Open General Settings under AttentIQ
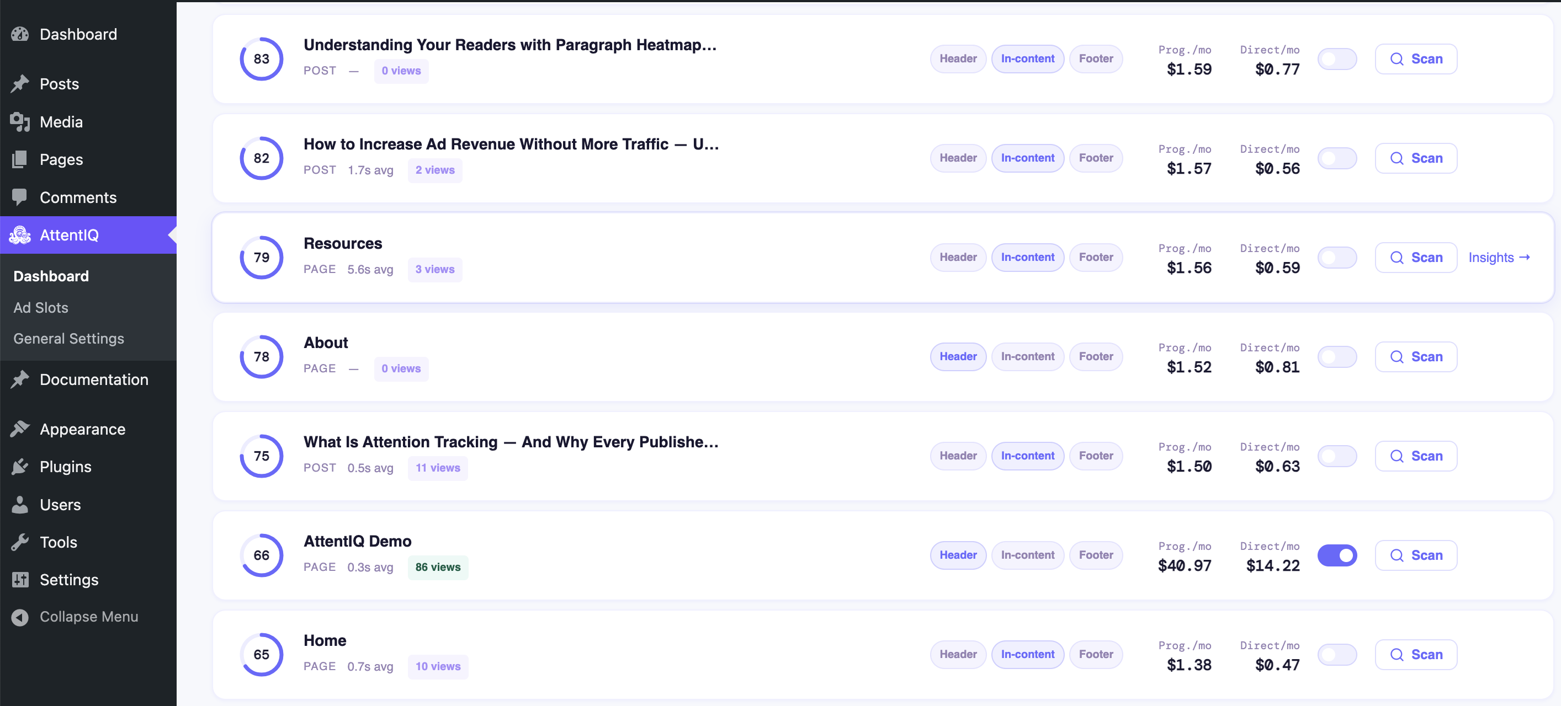This screenshot has width=1561, height=706. pyautogui.click(x=68, y=339)
